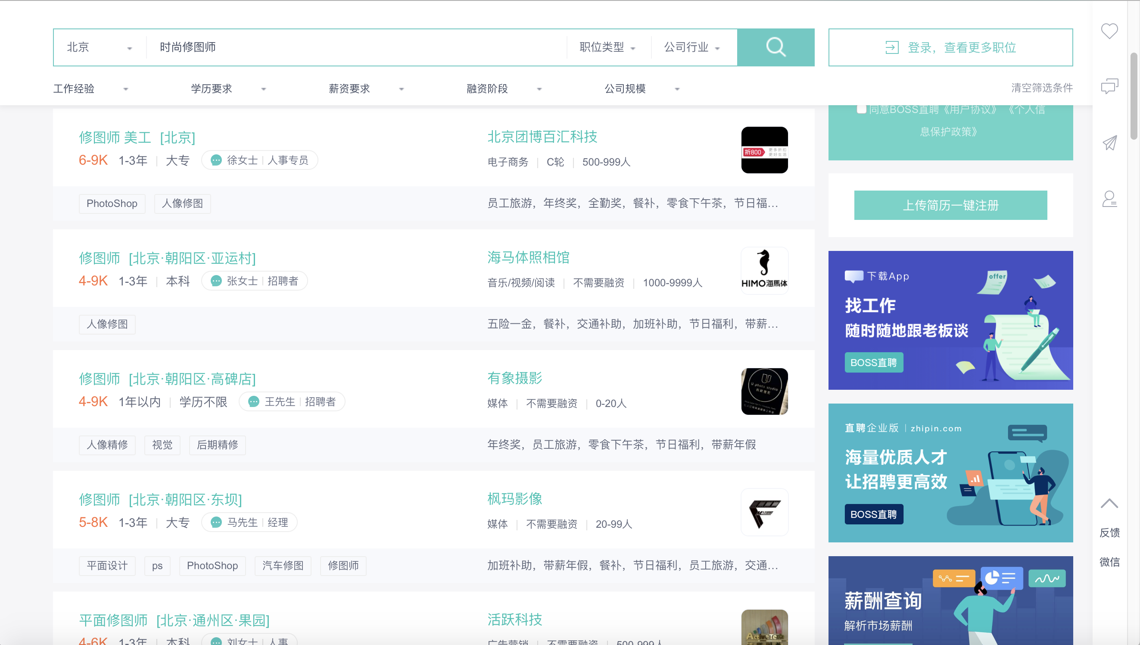Click the 修图师 tag in 枫玛影像 row
Image resolution: width=1140 pixels, height=645 pixels.
pyautogui.click(x=343, y=566)
